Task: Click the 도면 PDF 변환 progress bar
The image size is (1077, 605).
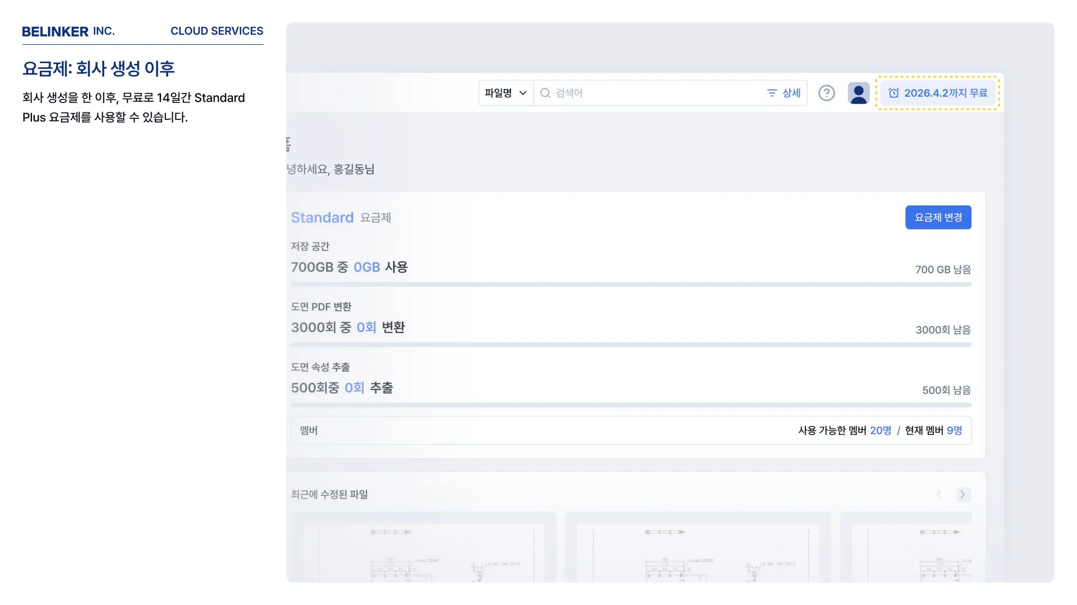Action: (630, 345)
